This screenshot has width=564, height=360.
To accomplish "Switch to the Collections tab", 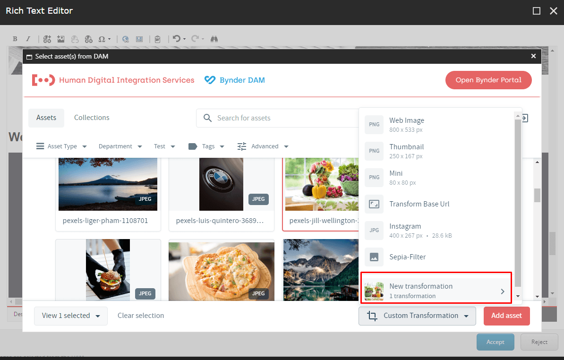I will coord(92,118).
